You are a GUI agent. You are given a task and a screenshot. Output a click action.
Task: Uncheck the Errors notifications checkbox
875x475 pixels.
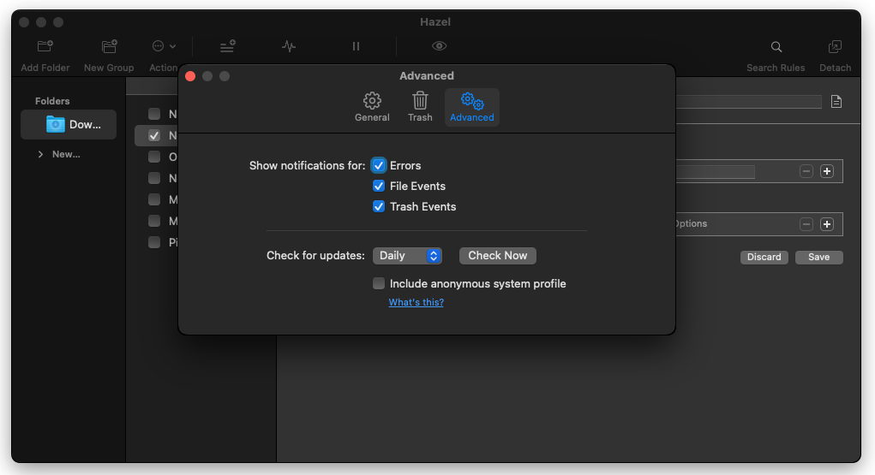[379, 165]
